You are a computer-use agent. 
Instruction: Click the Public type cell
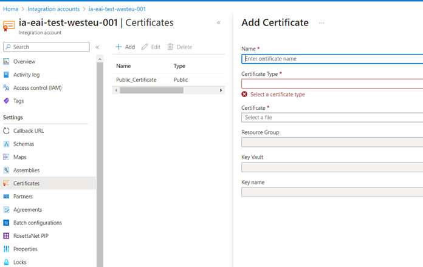(x=181, y=79)
